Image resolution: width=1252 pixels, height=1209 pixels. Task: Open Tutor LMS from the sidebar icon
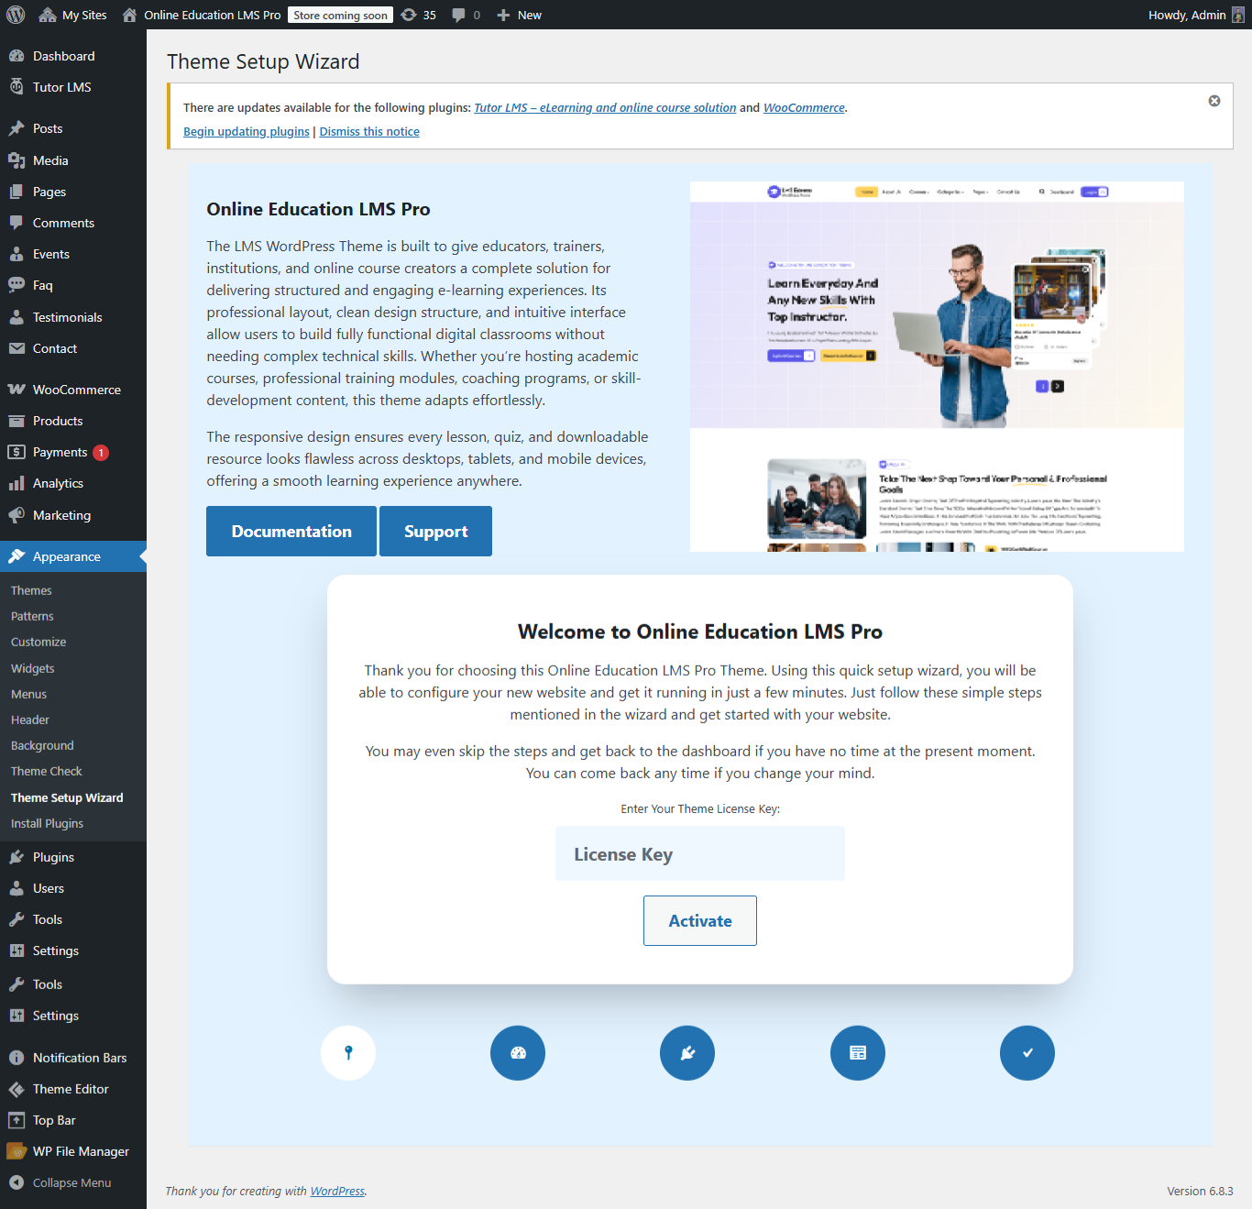pos(17,87)
